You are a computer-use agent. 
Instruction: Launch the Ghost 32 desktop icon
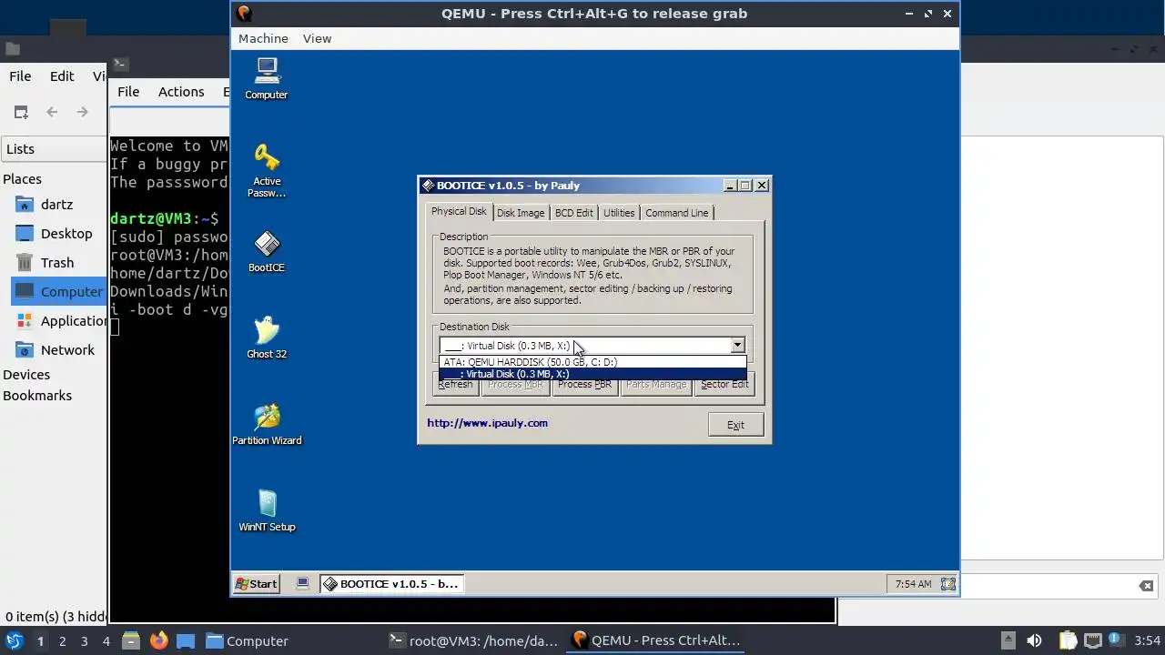[x=266, y=338]
